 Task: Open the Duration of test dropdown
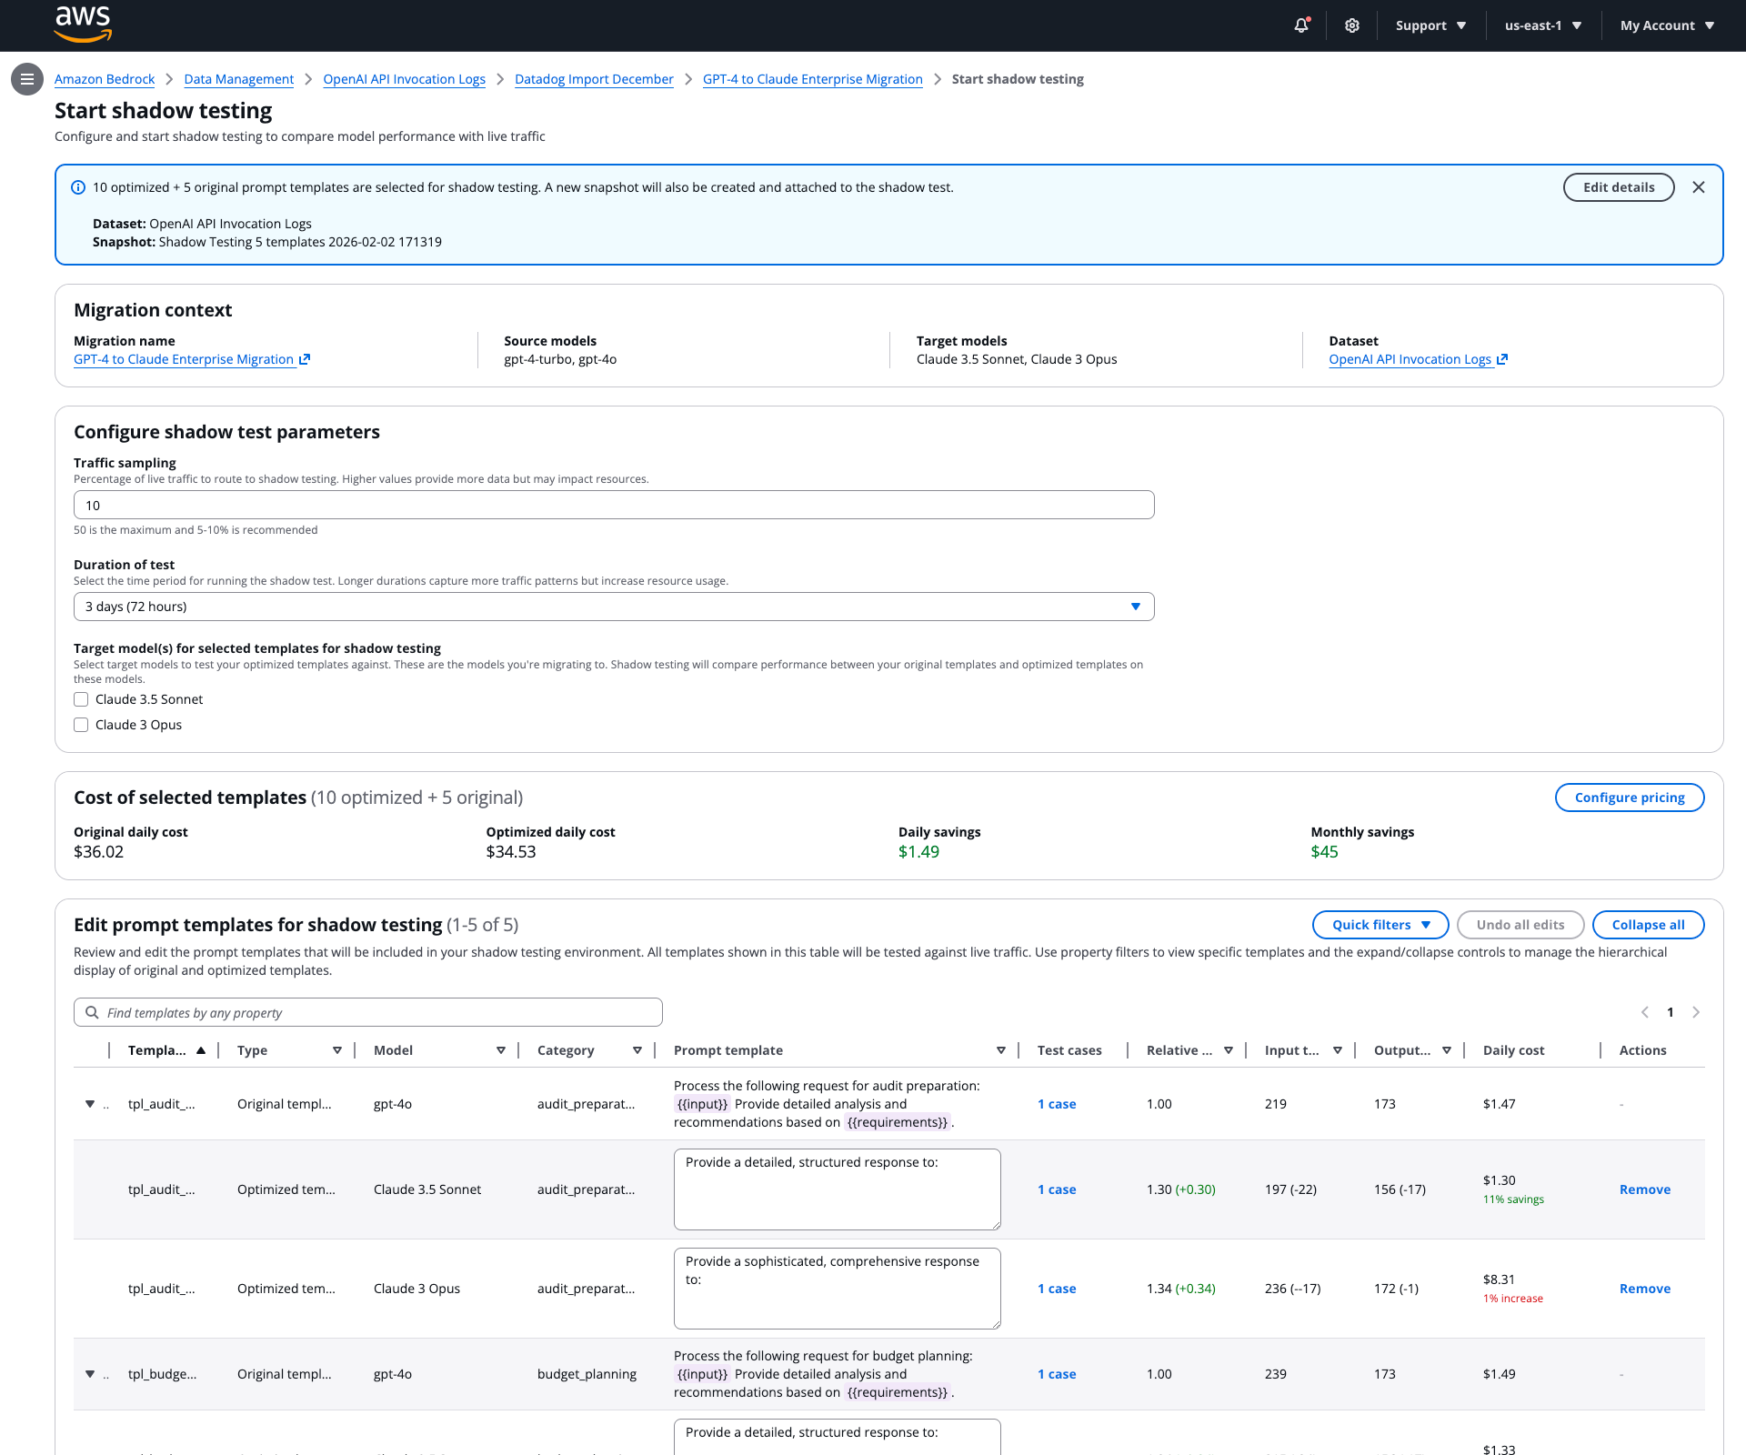(614, 607)
